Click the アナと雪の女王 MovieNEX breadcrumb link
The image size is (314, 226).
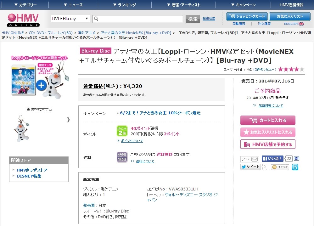click(136, 33)
